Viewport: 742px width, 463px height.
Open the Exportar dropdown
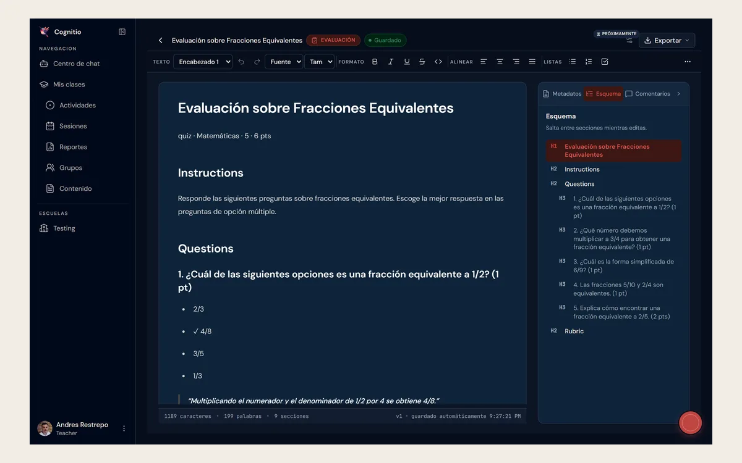click(667, 40)
